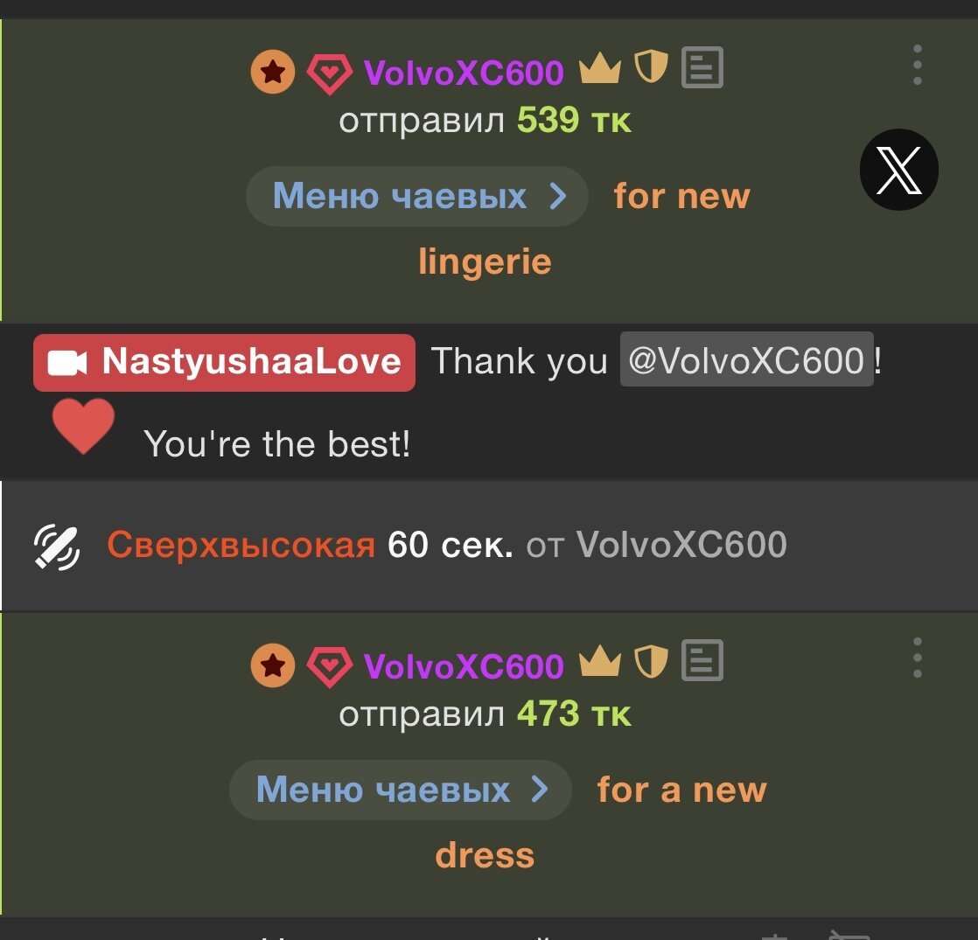The image size is (978, 940).
Task: Open notes icon in the 473 tk message
Action: pyautogui.click(x=702, y=659)
